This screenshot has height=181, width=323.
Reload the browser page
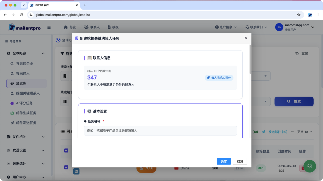21,15
